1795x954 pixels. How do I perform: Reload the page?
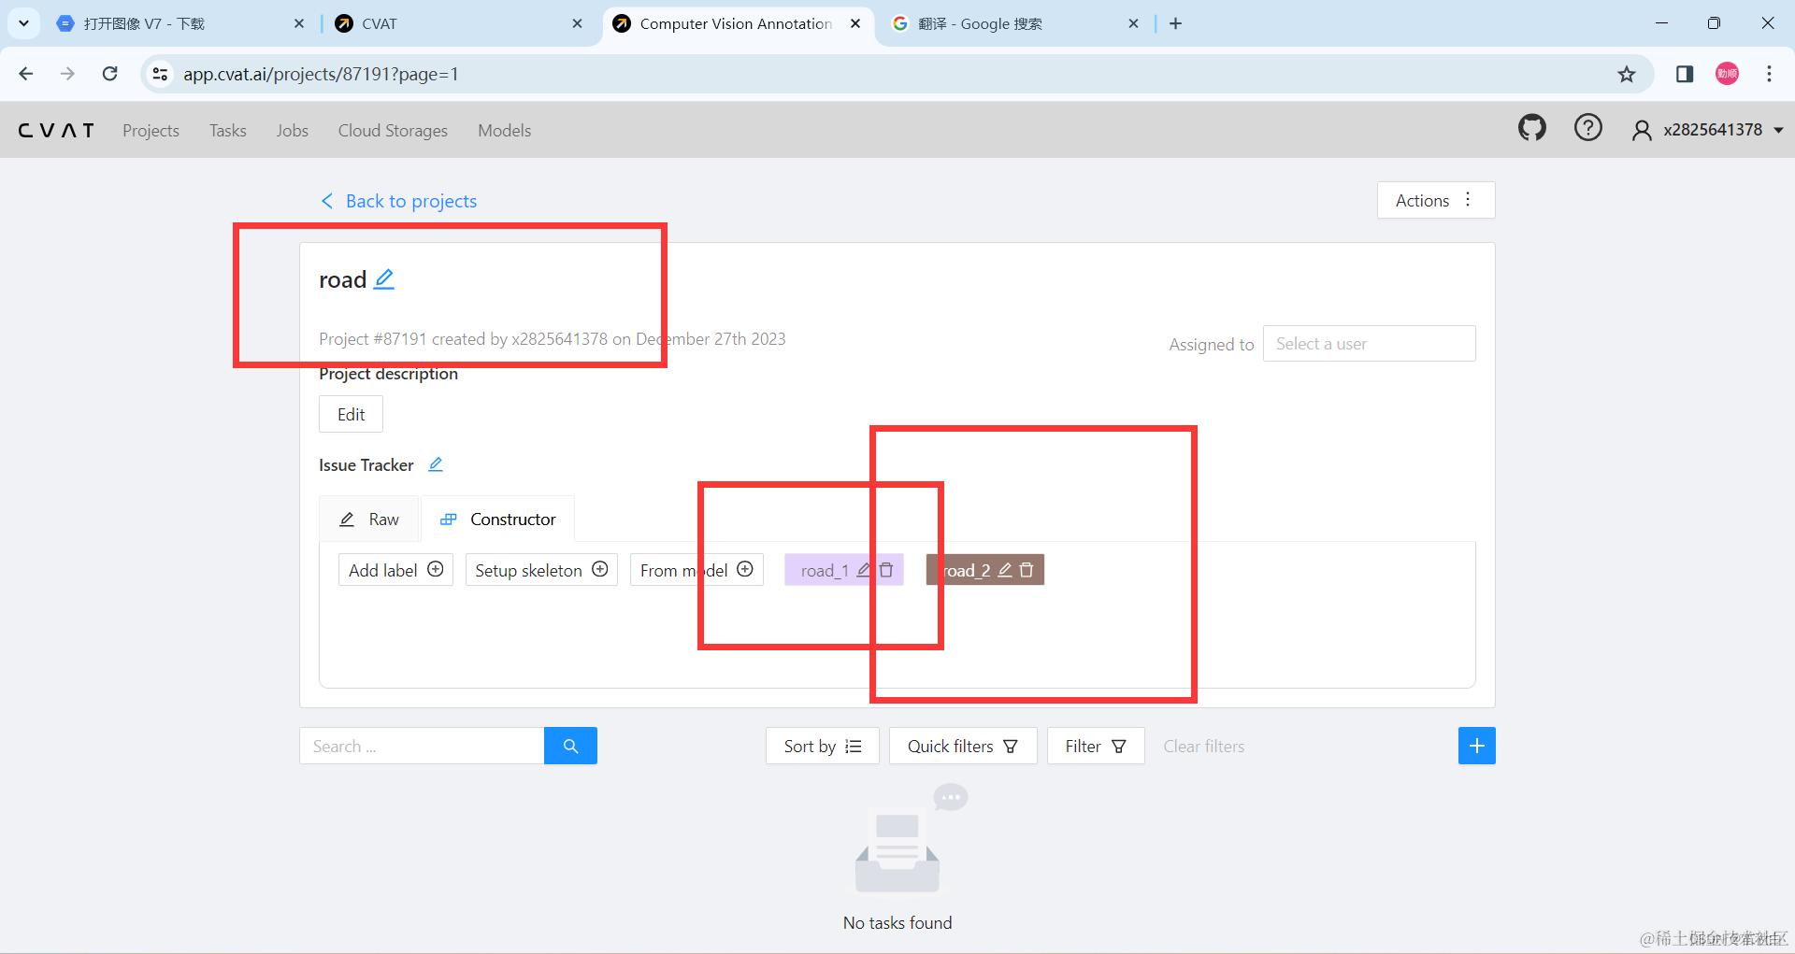pos(110,74)
